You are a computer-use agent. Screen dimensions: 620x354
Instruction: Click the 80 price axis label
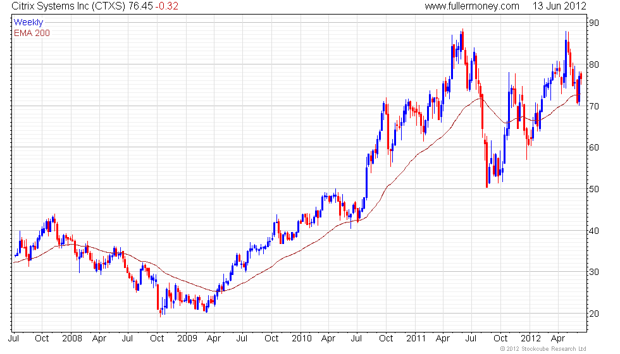pos(594,64)
